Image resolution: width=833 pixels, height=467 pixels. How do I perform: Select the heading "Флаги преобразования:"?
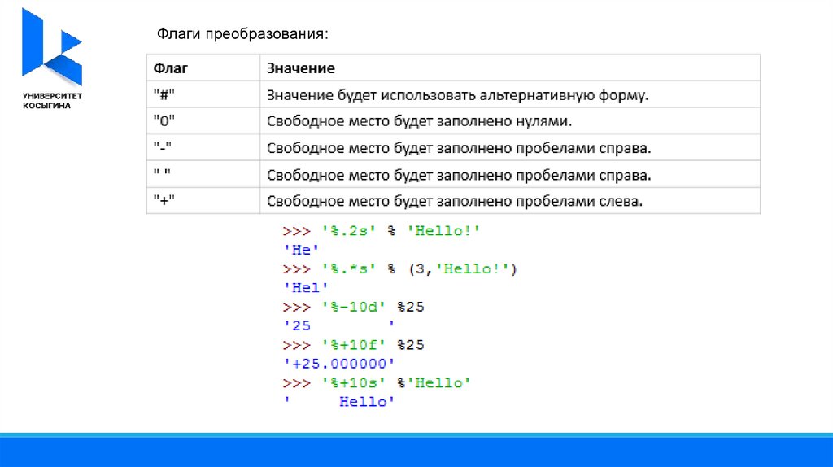tap(243, 35)
